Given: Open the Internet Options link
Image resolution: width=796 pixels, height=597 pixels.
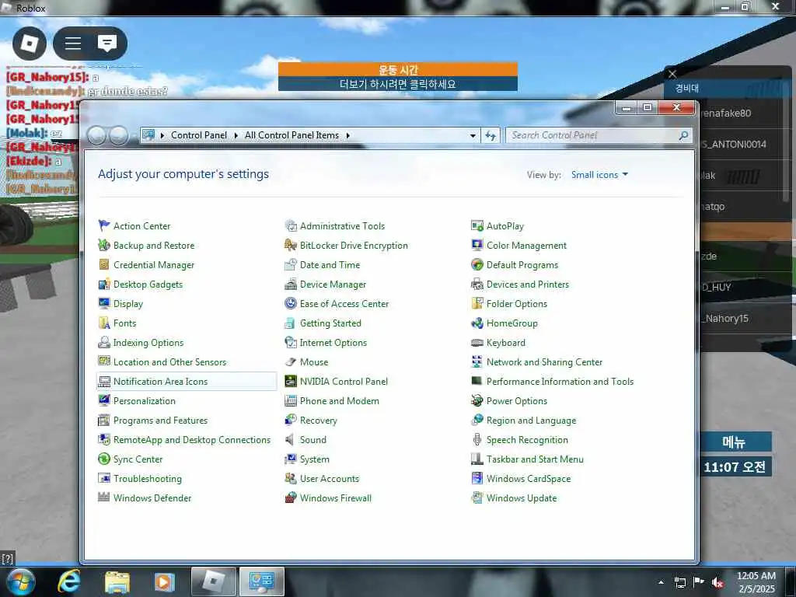Looking at the screenshot, I should tap(333, 343).
